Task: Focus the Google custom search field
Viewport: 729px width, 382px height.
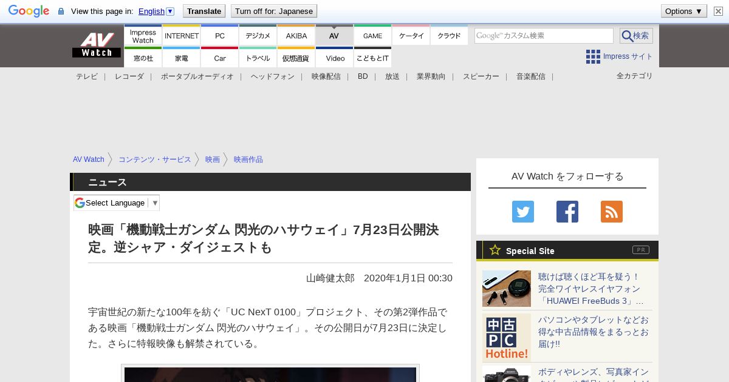Action: pos(544,36)
